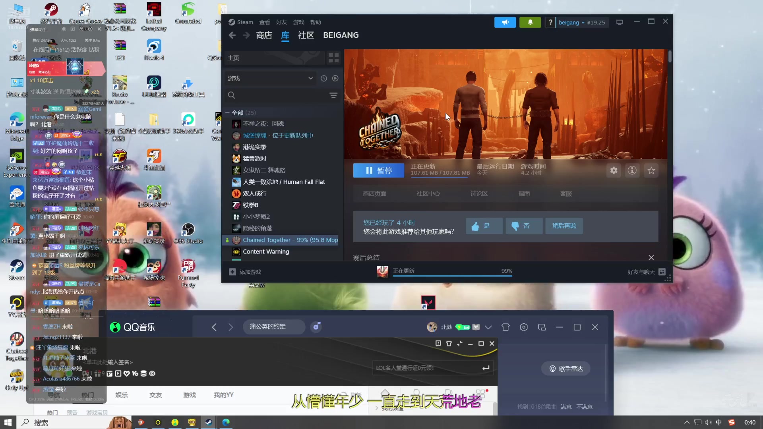This screenshot has height=429, width=763.
Task: Open Steam notifications bell
Action: 530,22
